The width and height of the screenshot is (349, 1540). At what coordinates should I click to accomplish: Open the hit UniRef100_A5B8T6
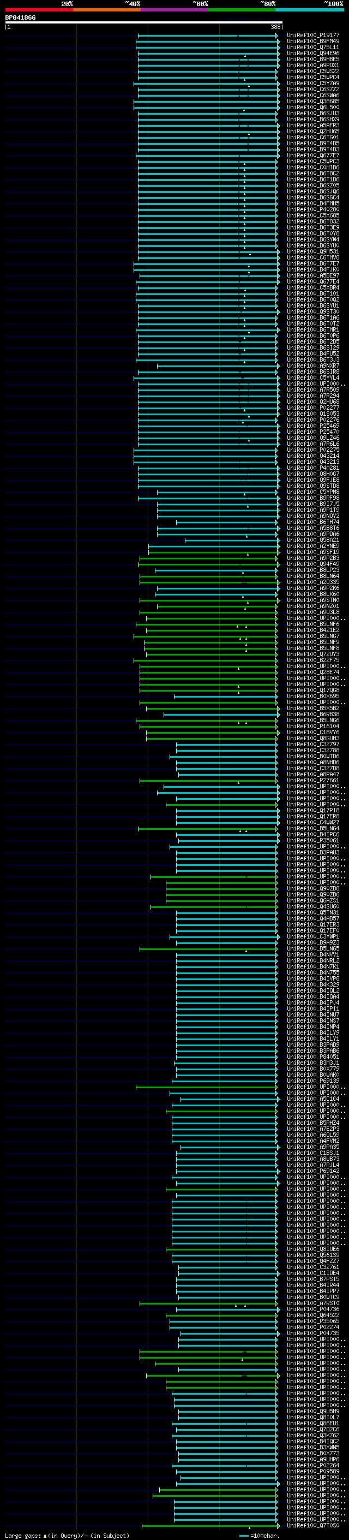tap(312, 528)
